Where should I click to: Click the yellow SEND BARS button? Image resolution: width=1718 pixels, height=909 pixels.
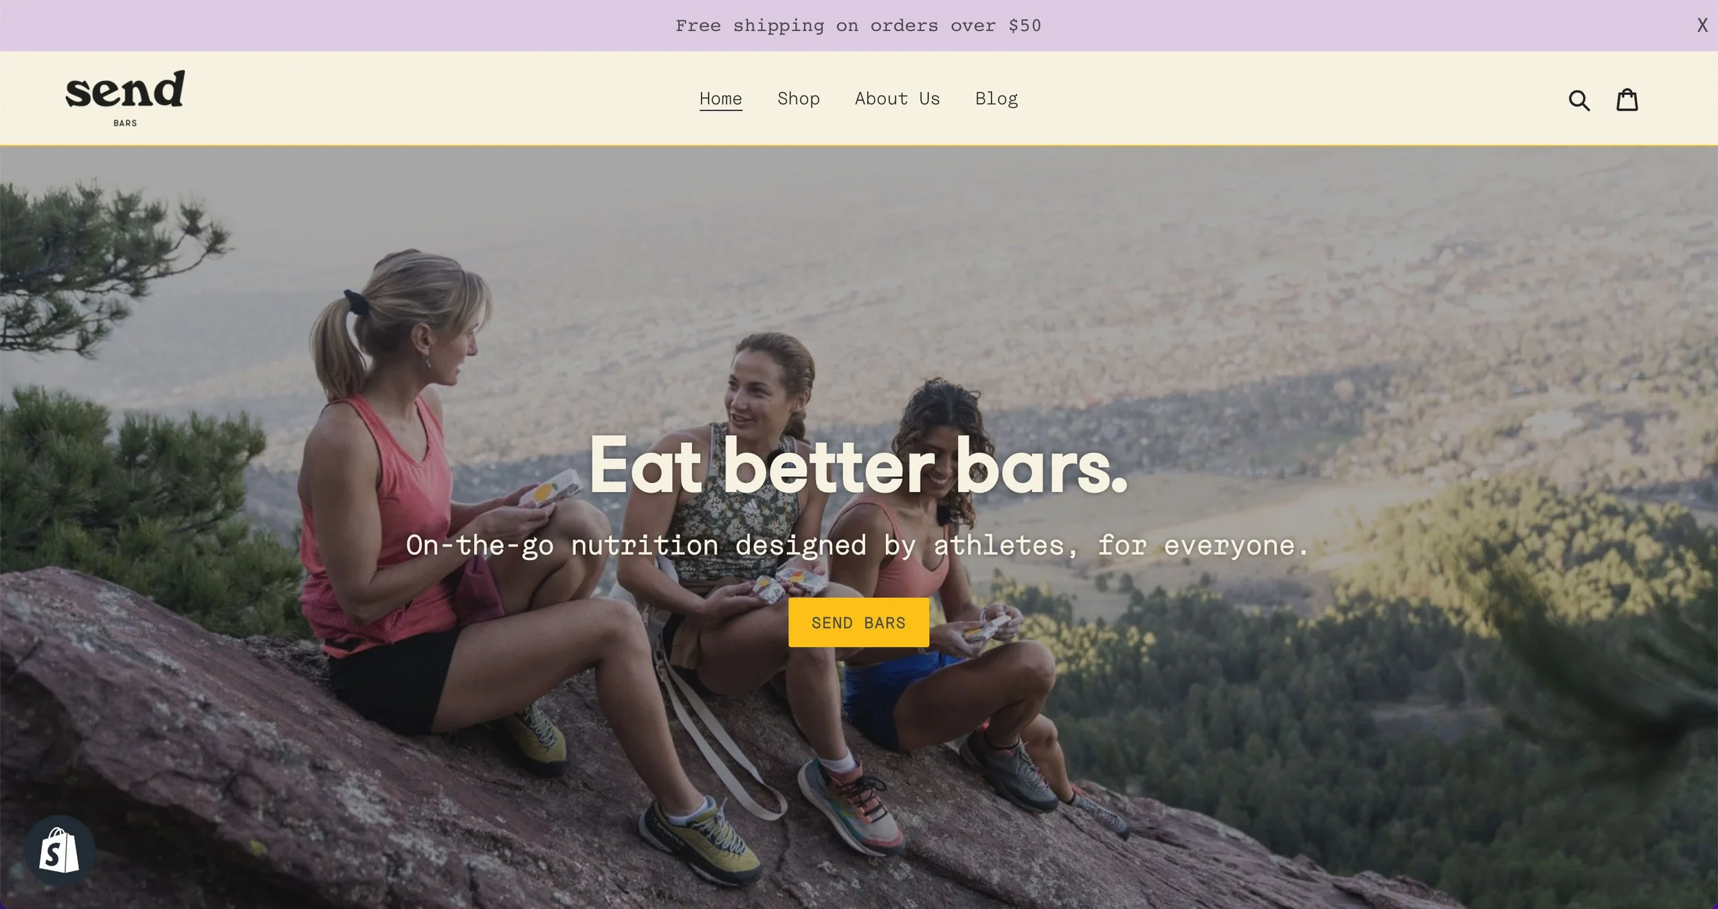pos(858,622)
